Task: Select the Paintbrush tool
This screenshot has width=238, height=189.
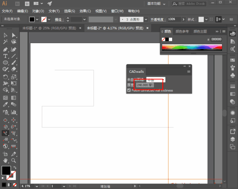Action: point(14,63)
